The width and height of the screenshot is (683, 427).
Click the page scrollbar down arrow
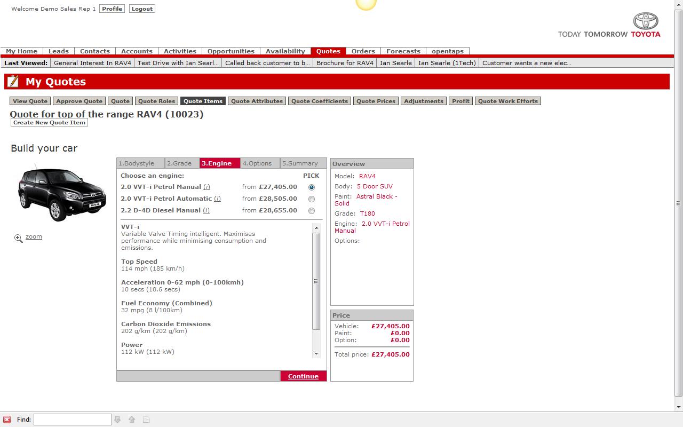[679, 408]
